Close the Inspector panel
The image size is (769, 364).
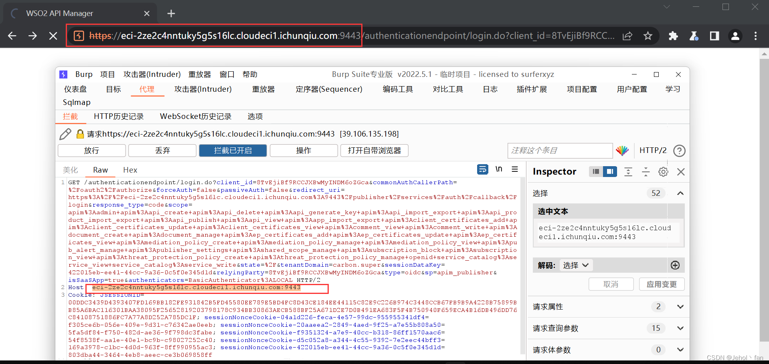click(681, 172)
